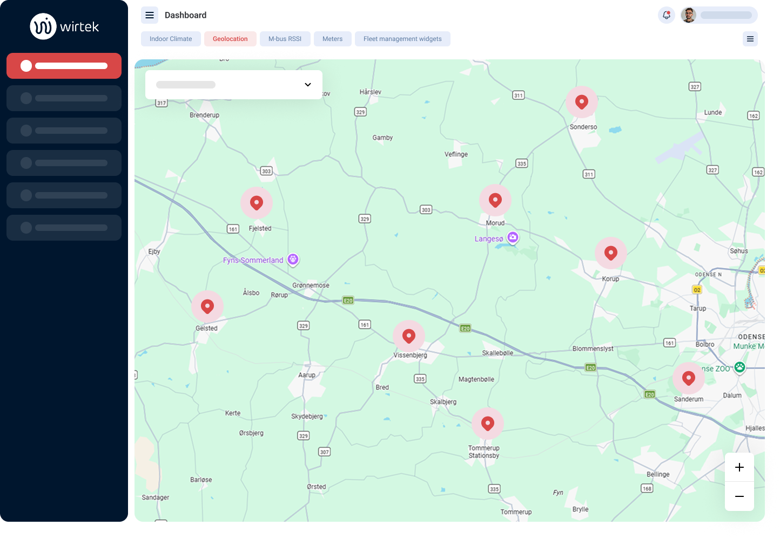Open the user profile avatar
This screenshot has height=539, width=780.
687,15
